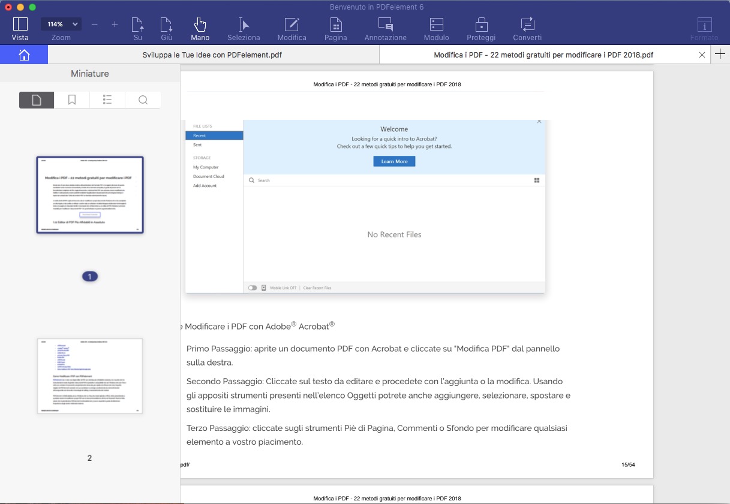Open the Proteggi protection tools
The width and height of the screenshot is (730, 504).
[x=480, y=28]
